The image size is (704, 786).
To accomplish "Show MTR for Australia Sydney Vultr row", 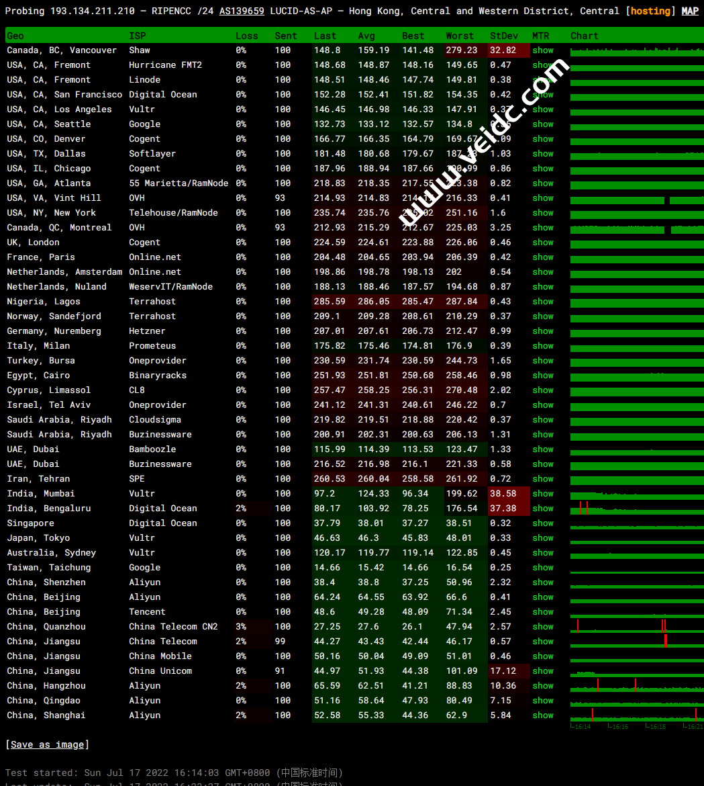I will tap(543, 553).
